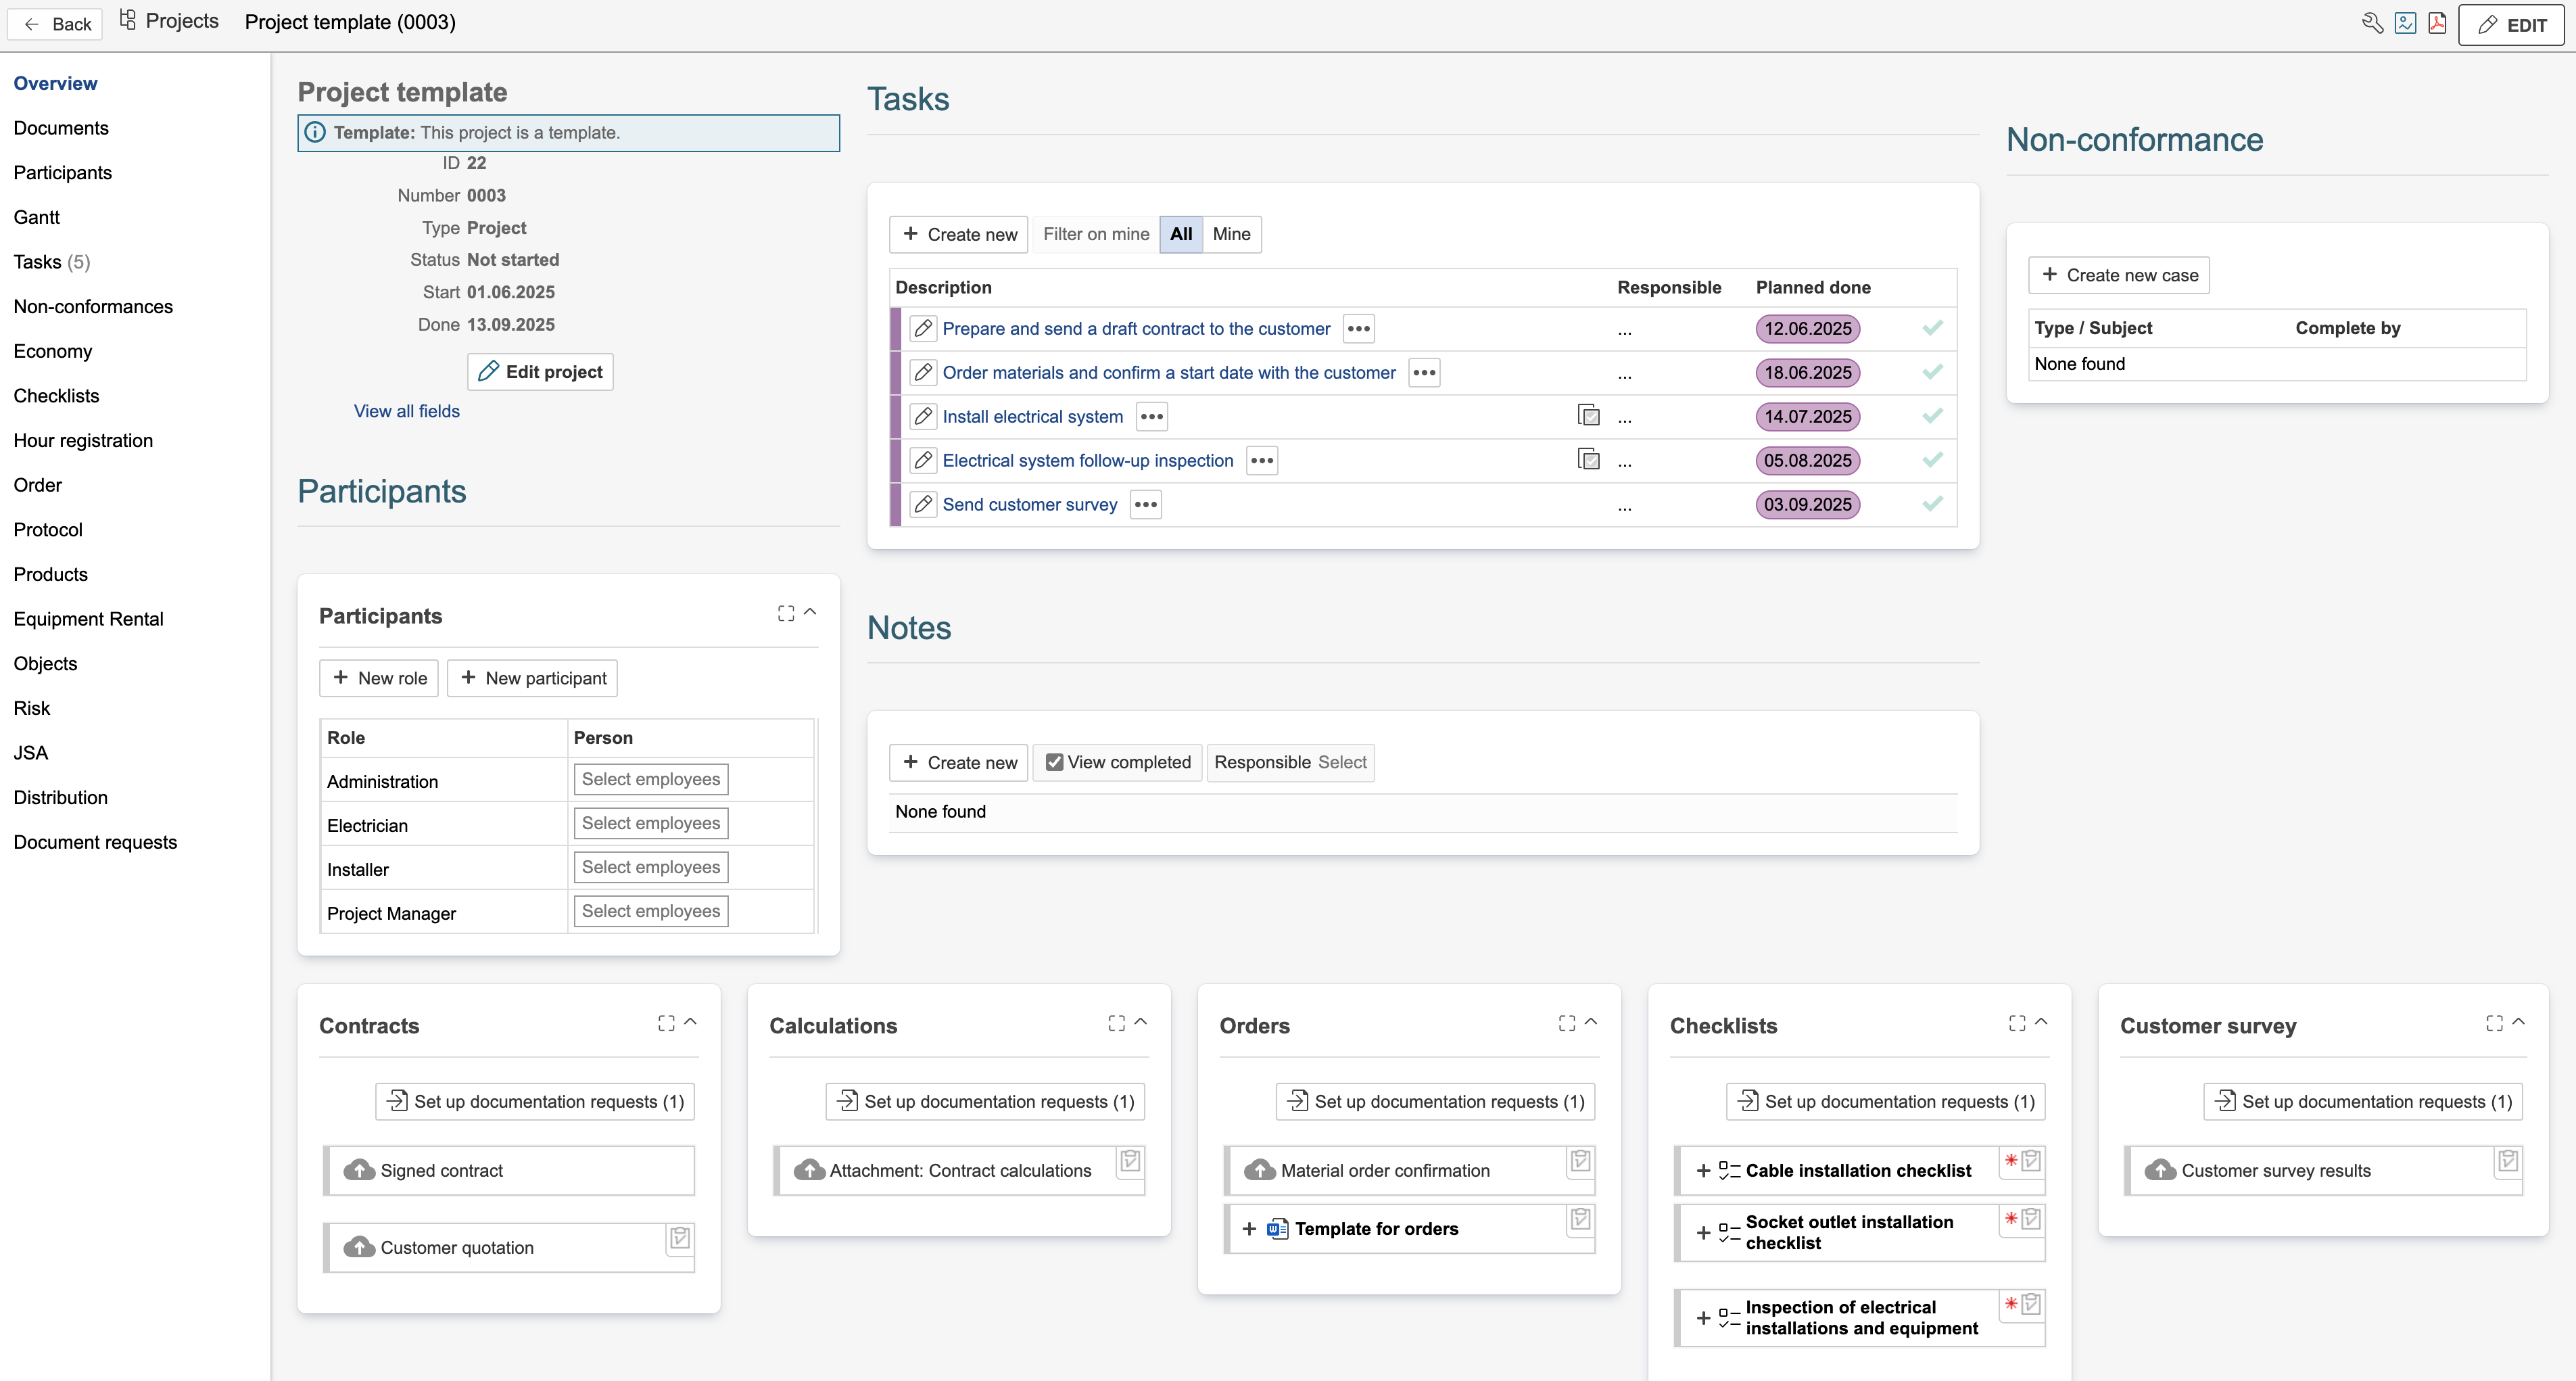This screenshot has height=1381, width=2576.
Task: Switch task filter to Mine
Action: click(1231, 234)
